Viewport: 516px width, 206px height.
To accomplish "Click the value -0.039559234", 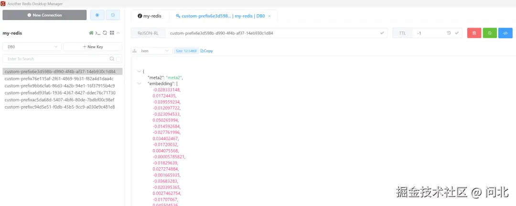I will tap(167, 102).
